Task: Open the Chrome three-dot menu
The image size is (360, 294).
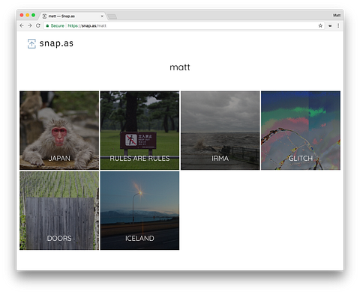Action: click(338, 25)
